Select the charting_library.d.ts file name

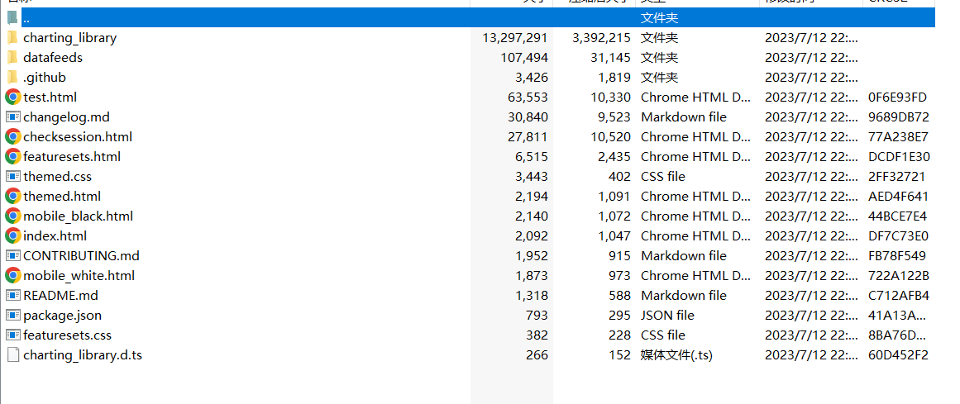82,355
